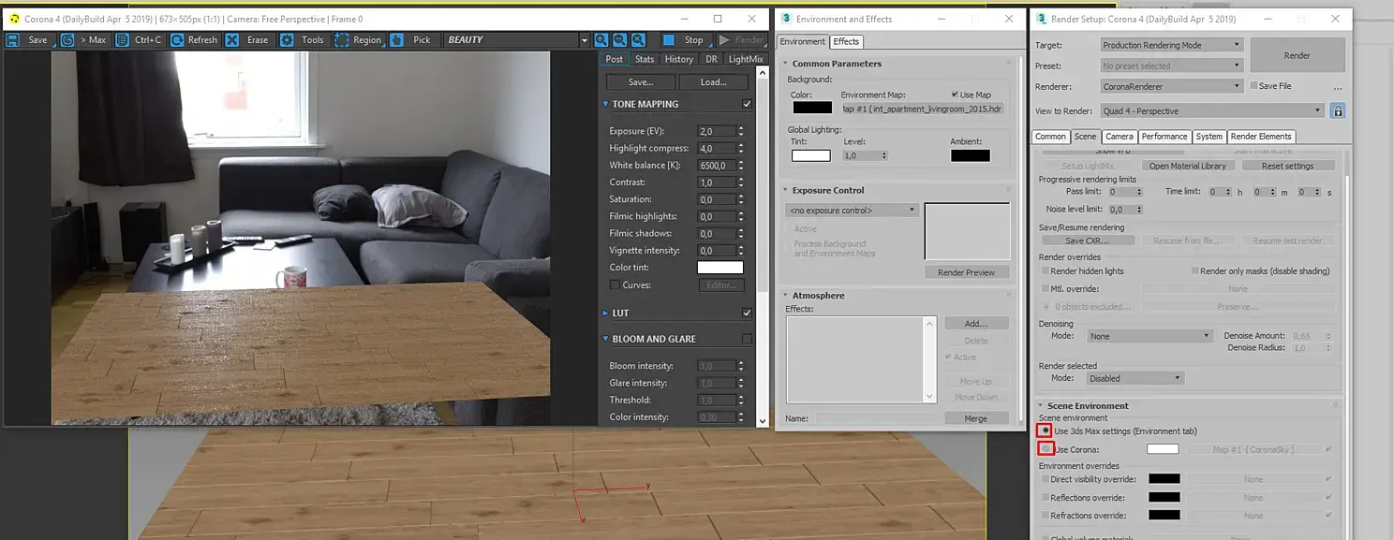Open the History tab
The image size is (1394, 540).
[679, 59]
